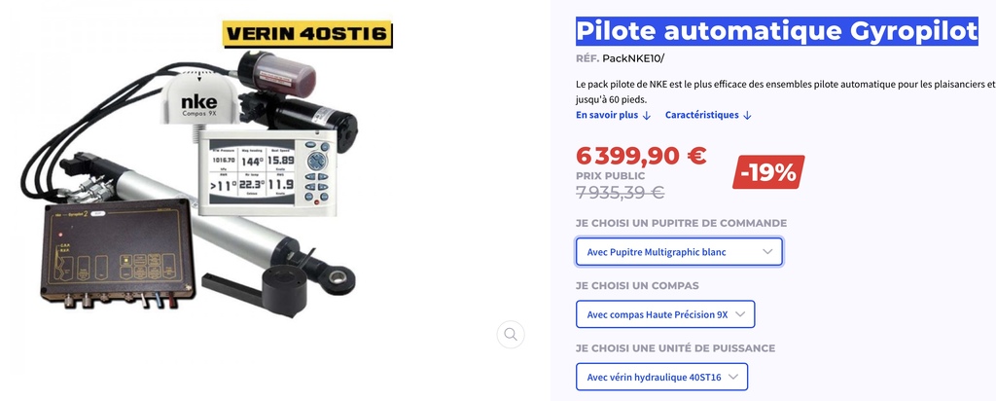
Task: Expand chevron of the compas selector
Action: 740,314
